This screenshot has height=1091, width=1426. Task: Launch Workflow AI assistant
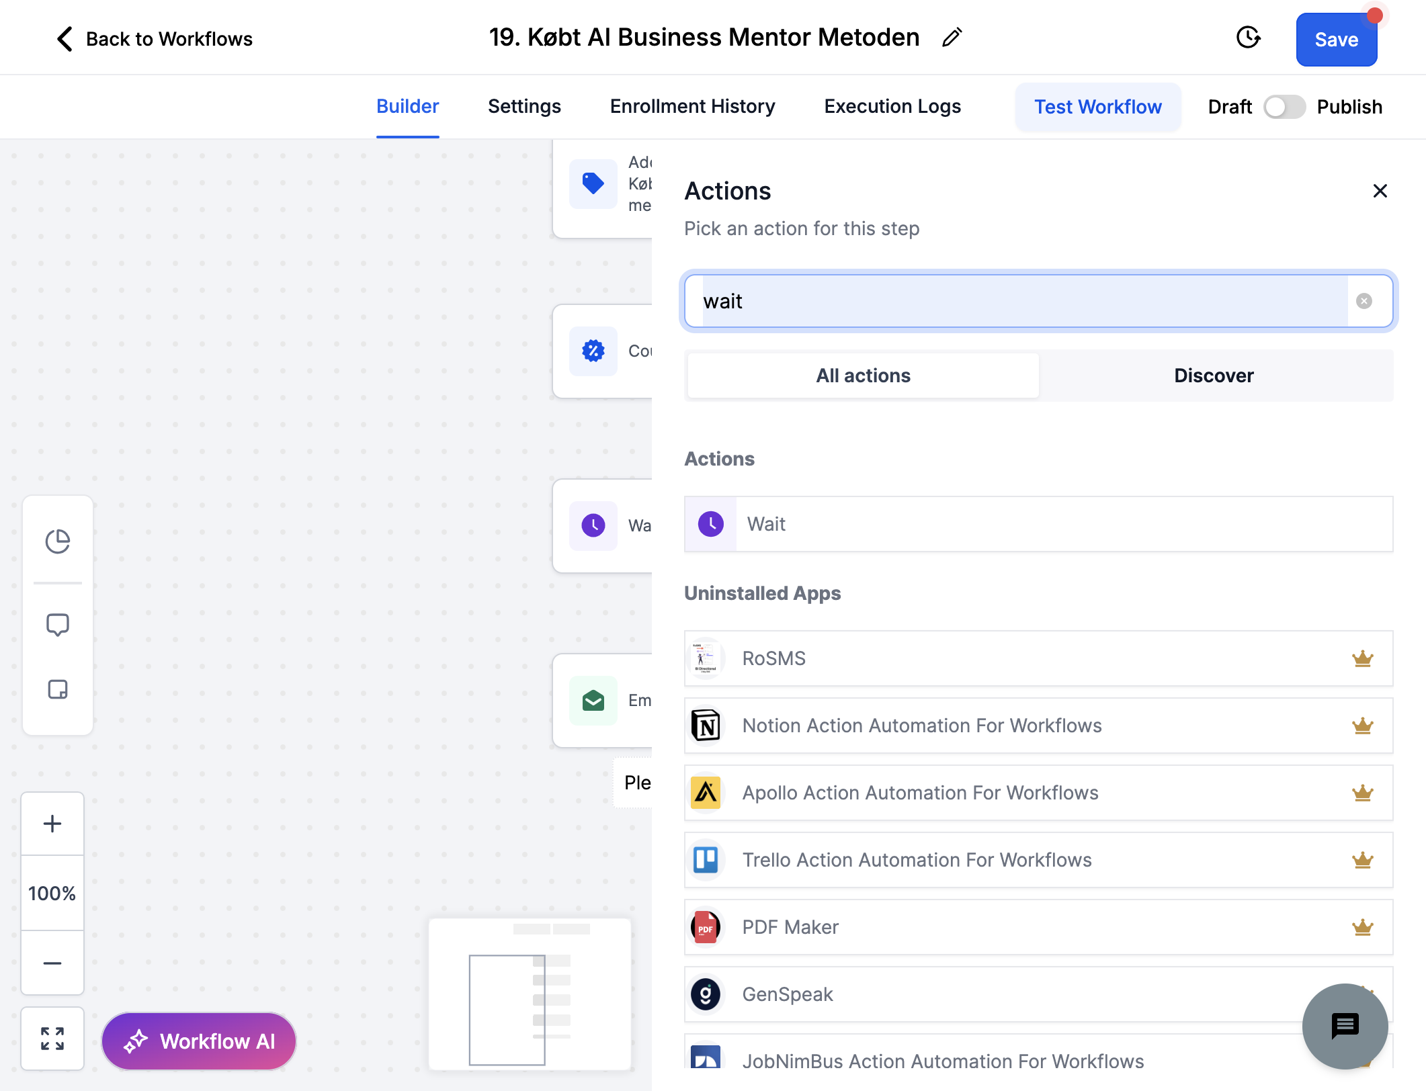point(199,1041)
